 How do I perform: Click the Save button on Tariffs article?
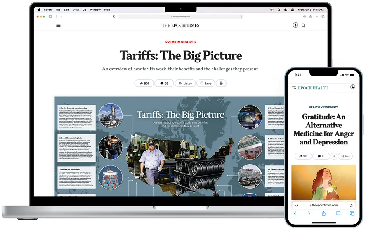206,83
